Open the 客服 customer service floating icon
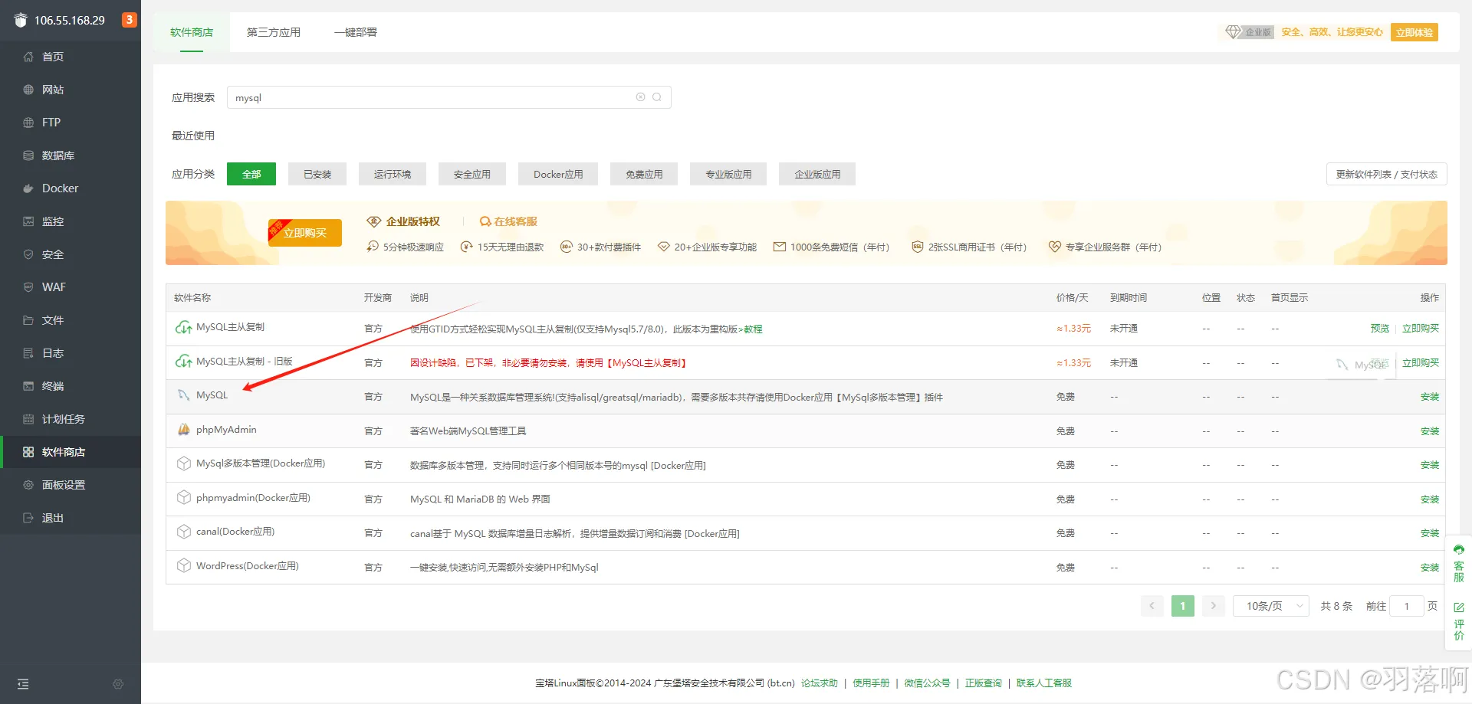The height and width of the screenshot is (704, 1472). [x=1459, y=564]
